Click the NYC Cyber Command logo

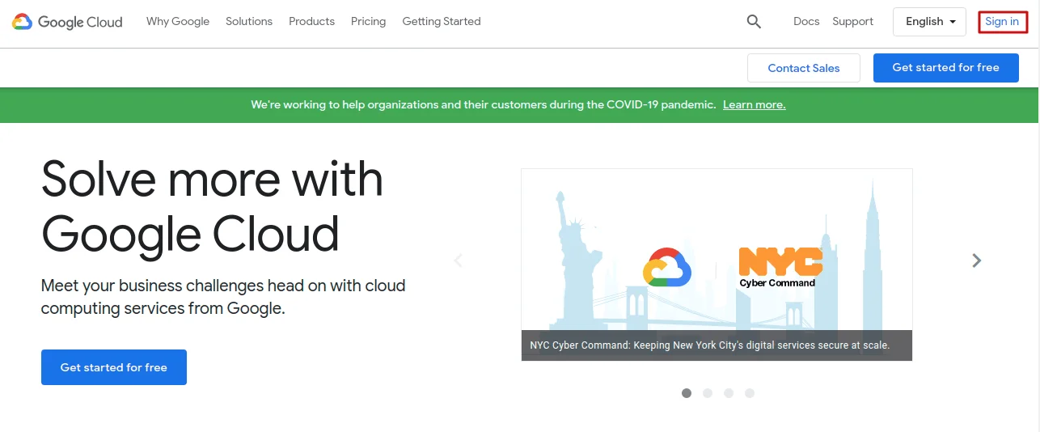(x=780, y=267)
